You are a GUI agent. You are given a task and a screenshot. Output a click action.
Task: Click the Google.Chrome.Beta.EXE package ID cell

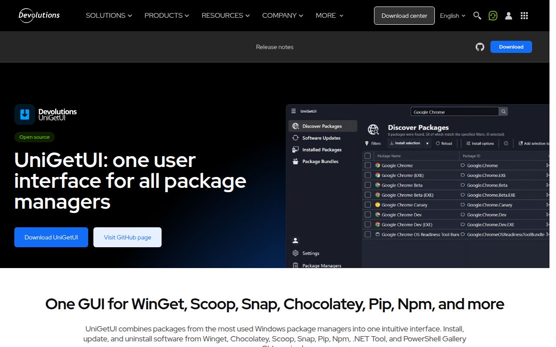tap(491, 195)
